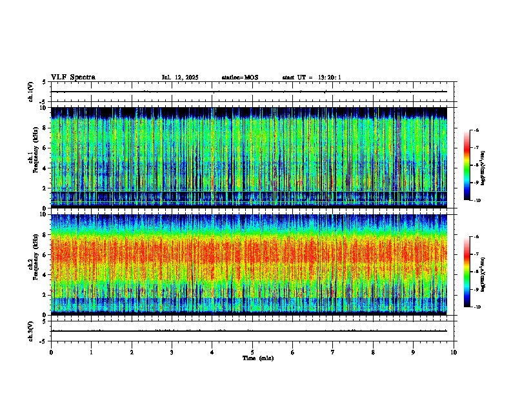The width and height of the screenshot is (511, 395).
Task: Click the "10" kHz tick of ch.1 spectrogram
Action: [x=45, y=108]
